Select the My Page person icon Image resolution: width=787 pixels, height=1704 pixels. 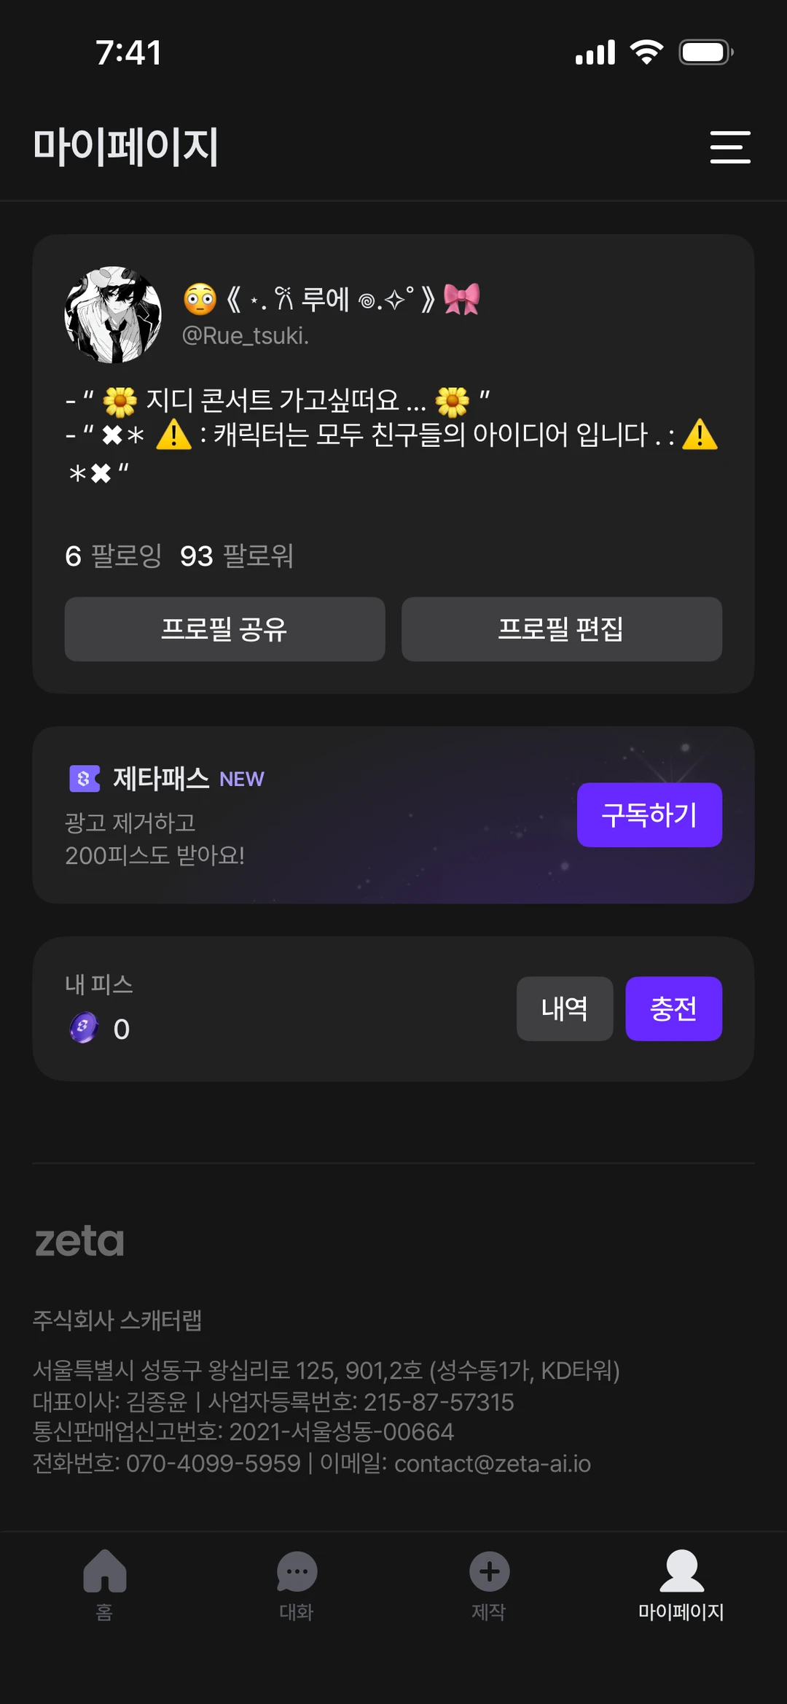tap(681, 1571)
